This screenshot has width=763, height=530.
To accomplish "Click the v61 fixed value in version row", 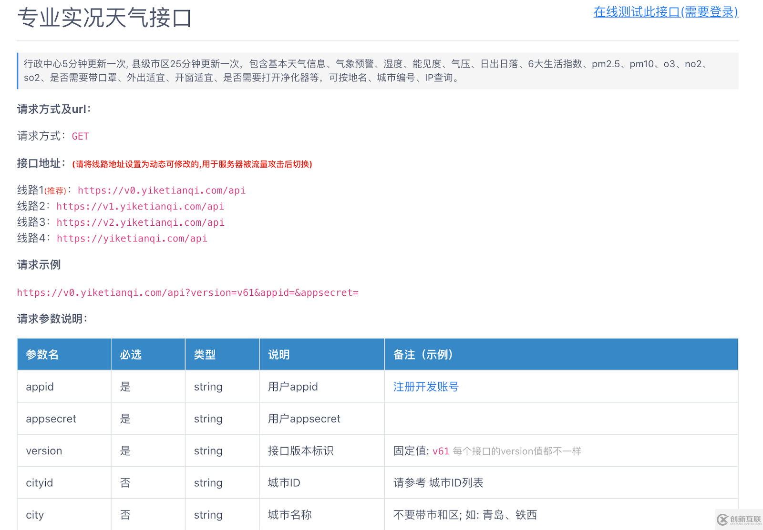I will click(441, 450).
